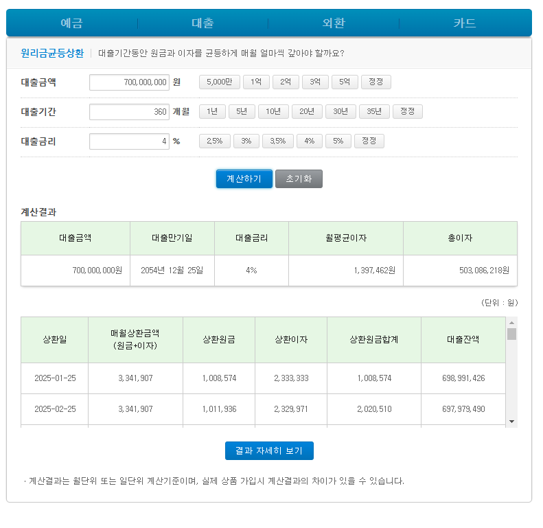543x528 pixels.
Task: Click repayment date 2025-02-25
Action: [x=55, y=409]
